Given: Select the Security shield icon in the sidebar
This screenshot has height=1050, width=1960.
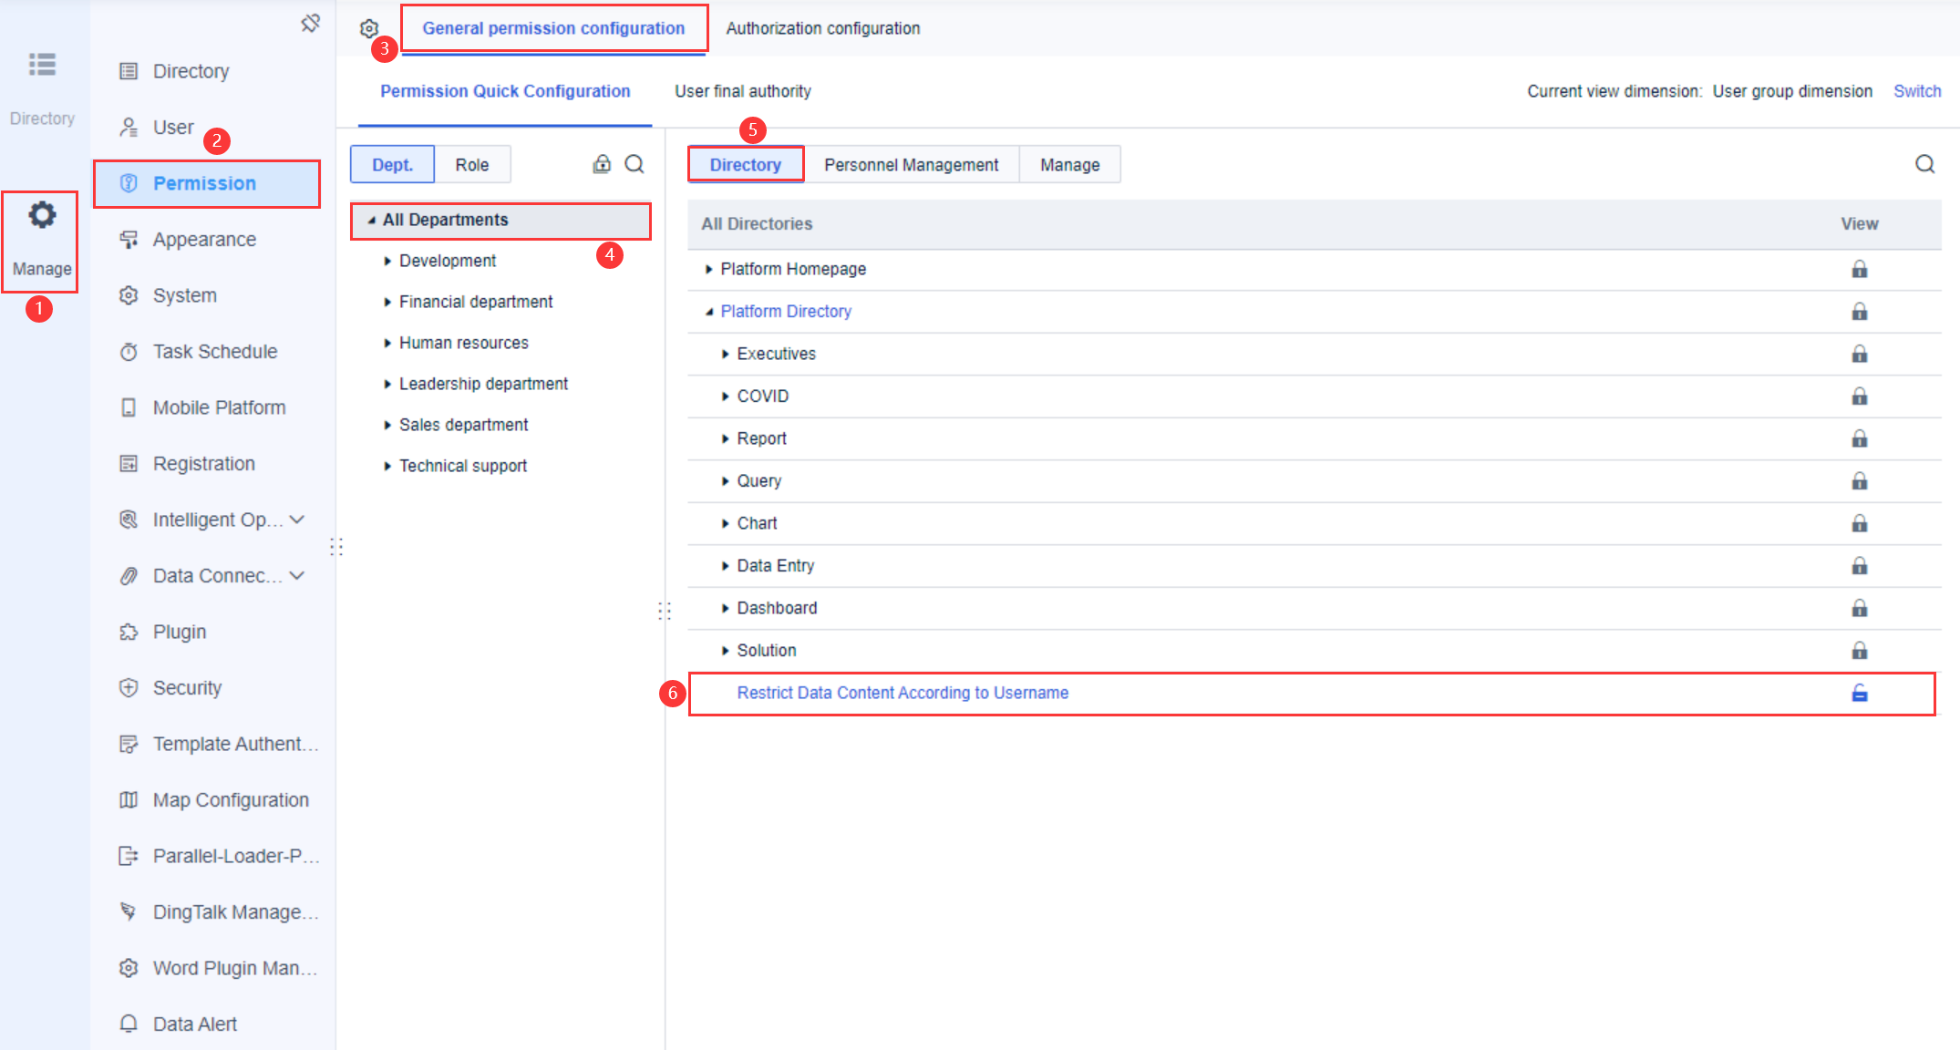Looking at the screenshot, I should click(x=129, y=687).
